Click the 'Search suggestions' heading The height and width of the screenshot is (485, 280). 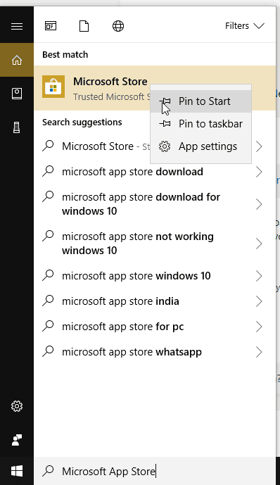click(82, 122)
